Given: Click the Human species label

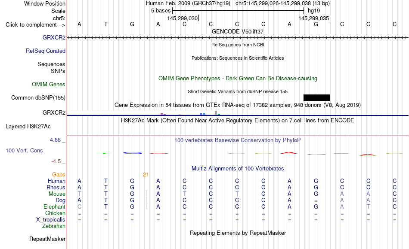Looking at the screenshot, I should coord(56,181).
